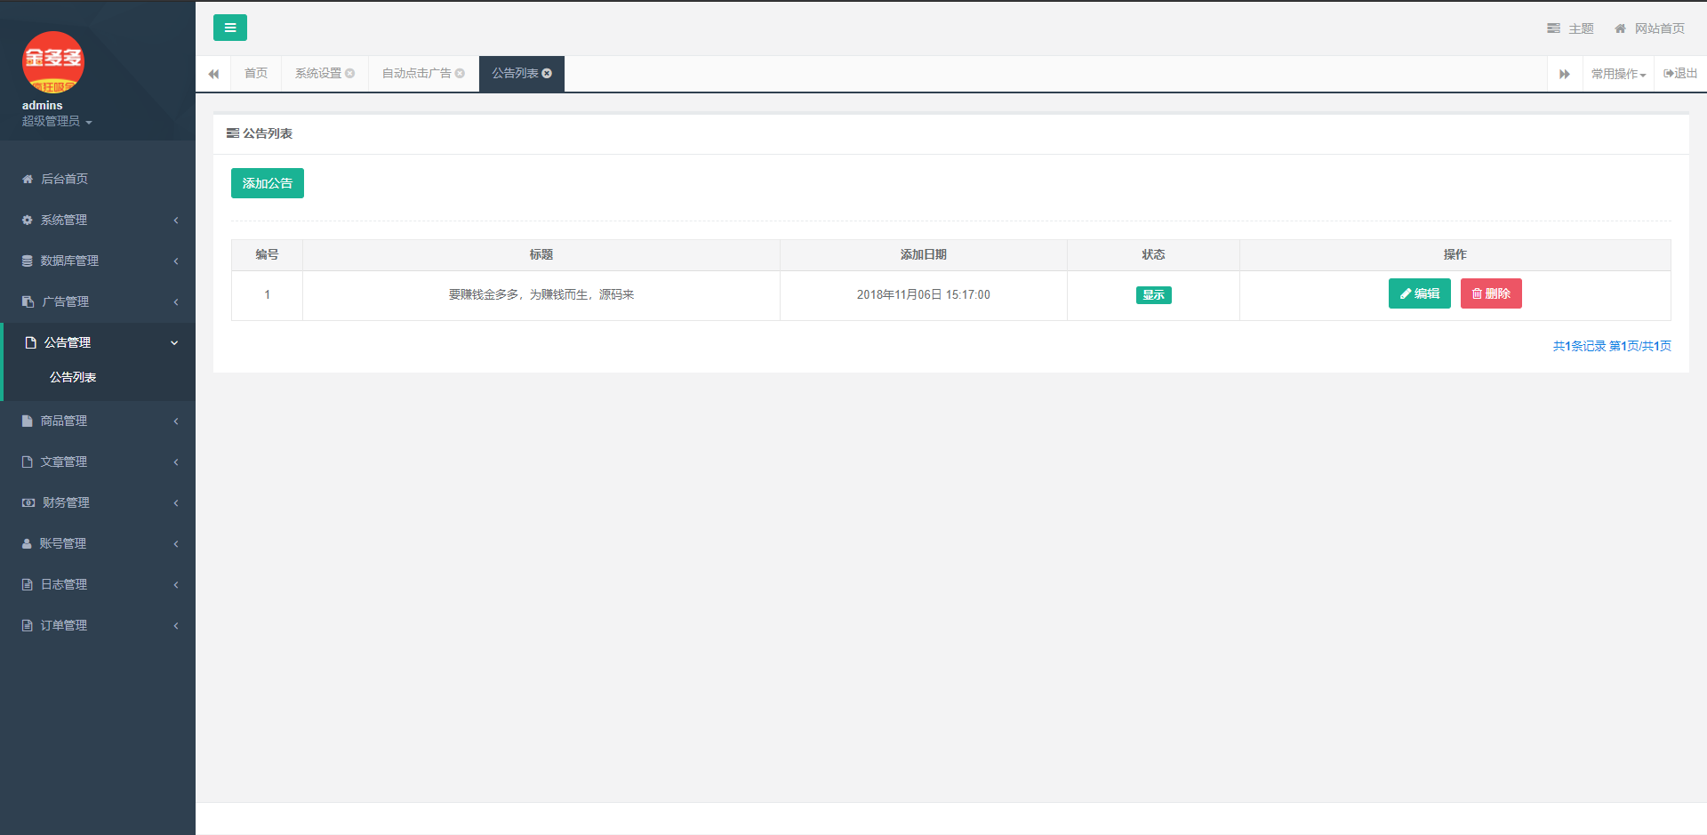Click the scroll tabs left double-arrow icon
1707x835 pixels.
tap(213, 74)
